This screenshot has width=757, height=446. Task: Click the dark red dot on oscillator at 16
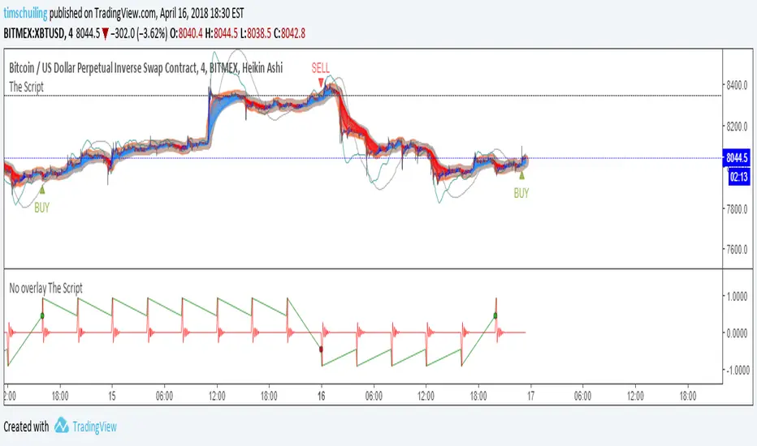(321, 349)
